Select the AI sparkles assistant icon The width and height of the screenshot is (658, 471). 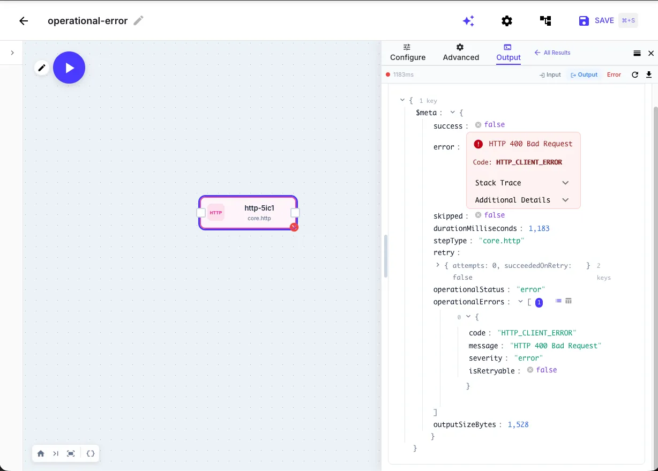point(468,20)
